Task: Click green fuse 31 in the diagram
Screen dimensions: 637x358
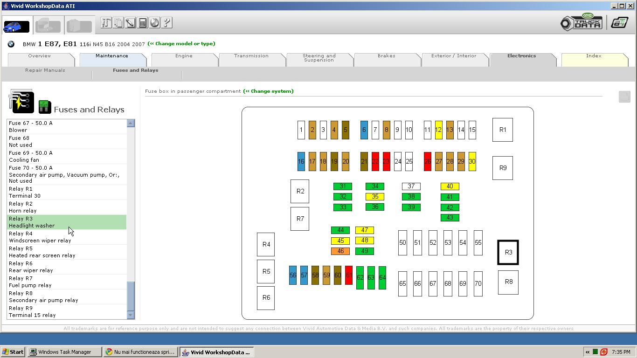Action: (x=343, y=186)
